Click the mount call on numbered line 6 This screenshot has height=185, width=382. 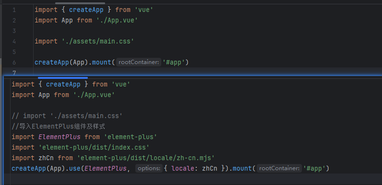click(101, 63)
